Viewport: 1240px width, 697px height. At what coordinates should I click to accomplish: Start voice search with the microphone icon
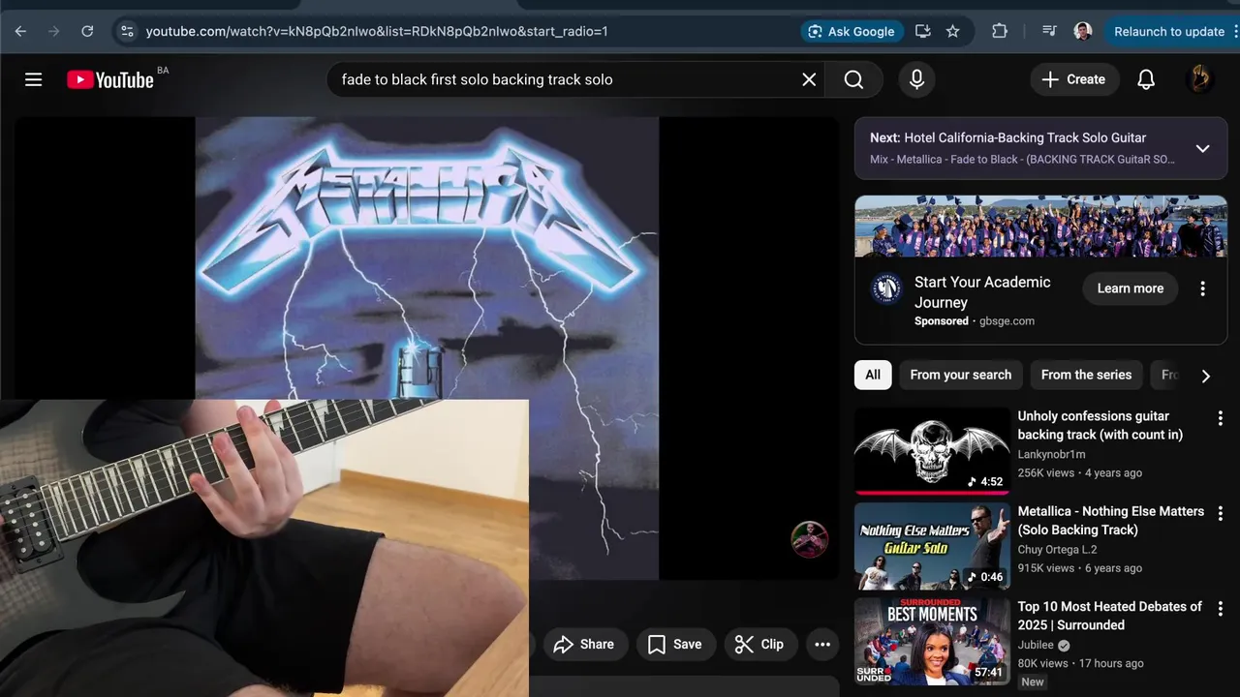[917, 79]
